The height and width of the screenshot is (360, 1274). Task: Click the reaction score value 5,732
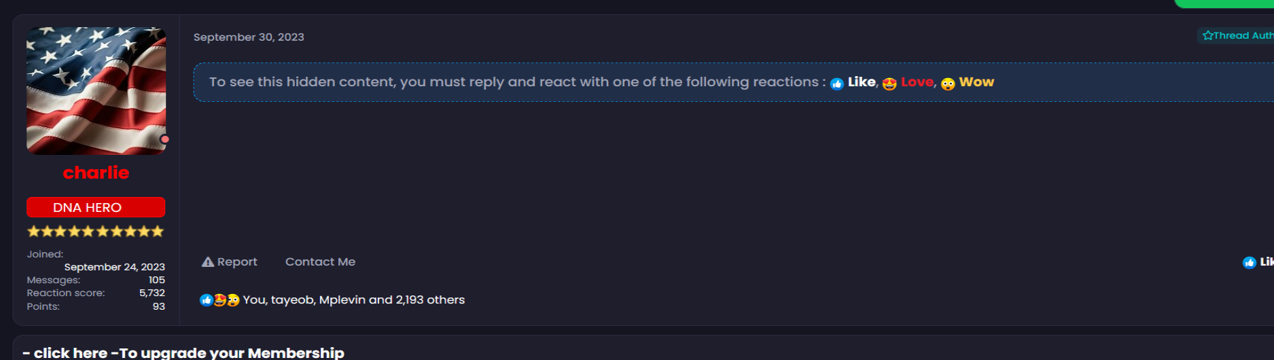(152, 293)
